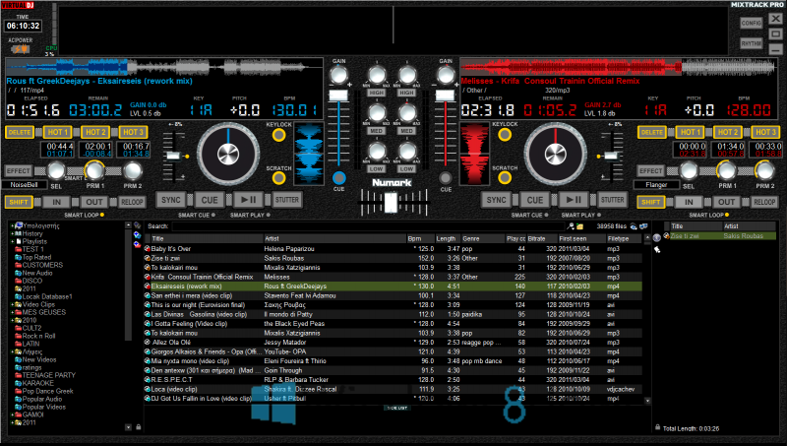
Task: Click the right deck effect SEL knob
Action: coord(688,171)
